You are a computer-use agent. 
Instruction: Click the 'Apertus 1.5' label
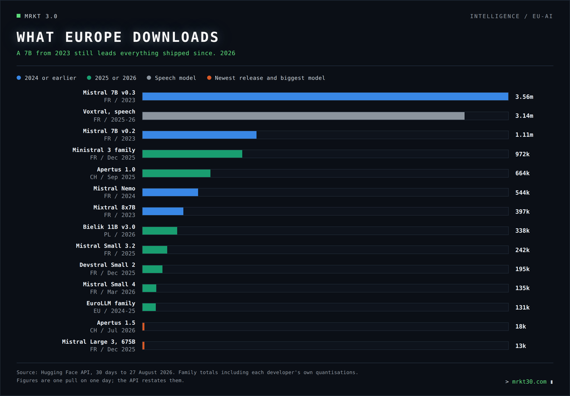point(116,323)
